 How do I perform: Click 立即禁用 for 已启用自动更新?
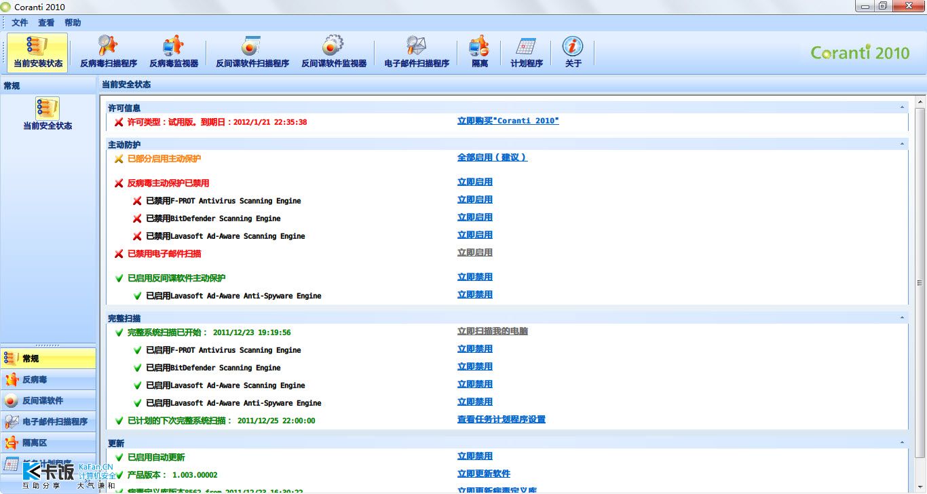click(x=475, y=456)
